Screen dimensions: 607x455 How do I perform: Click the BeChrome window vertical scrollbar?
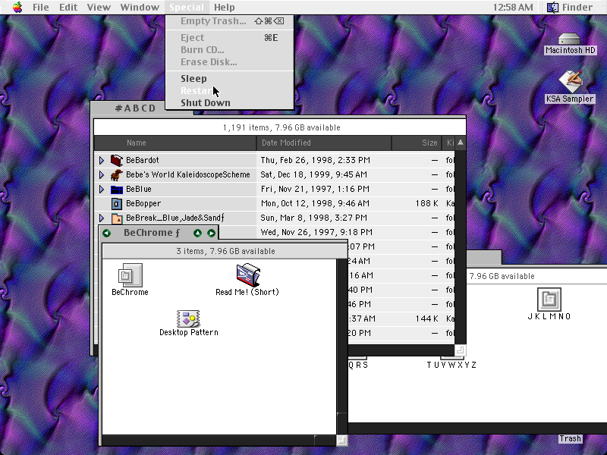[342, 347]
